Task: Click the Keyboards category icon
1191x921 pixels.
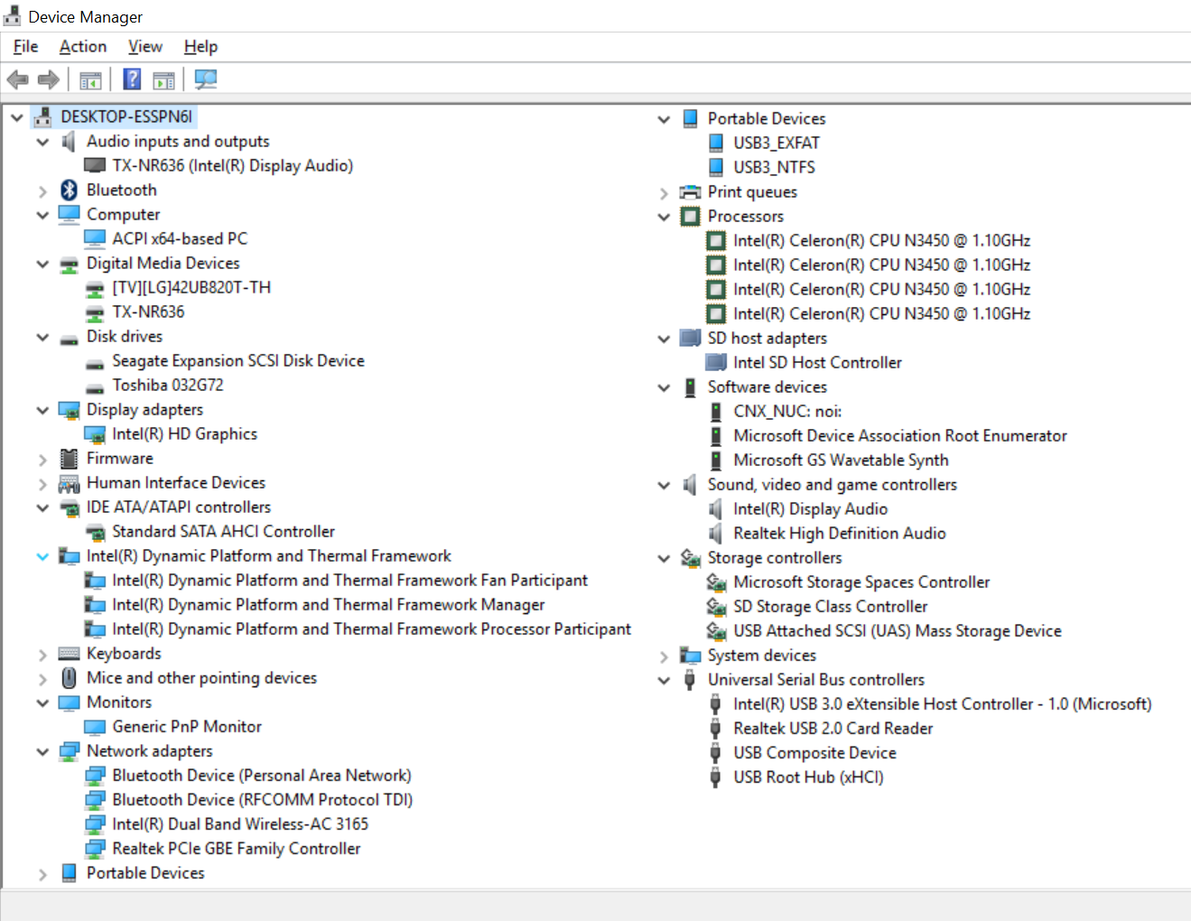Action: (70, 653)
